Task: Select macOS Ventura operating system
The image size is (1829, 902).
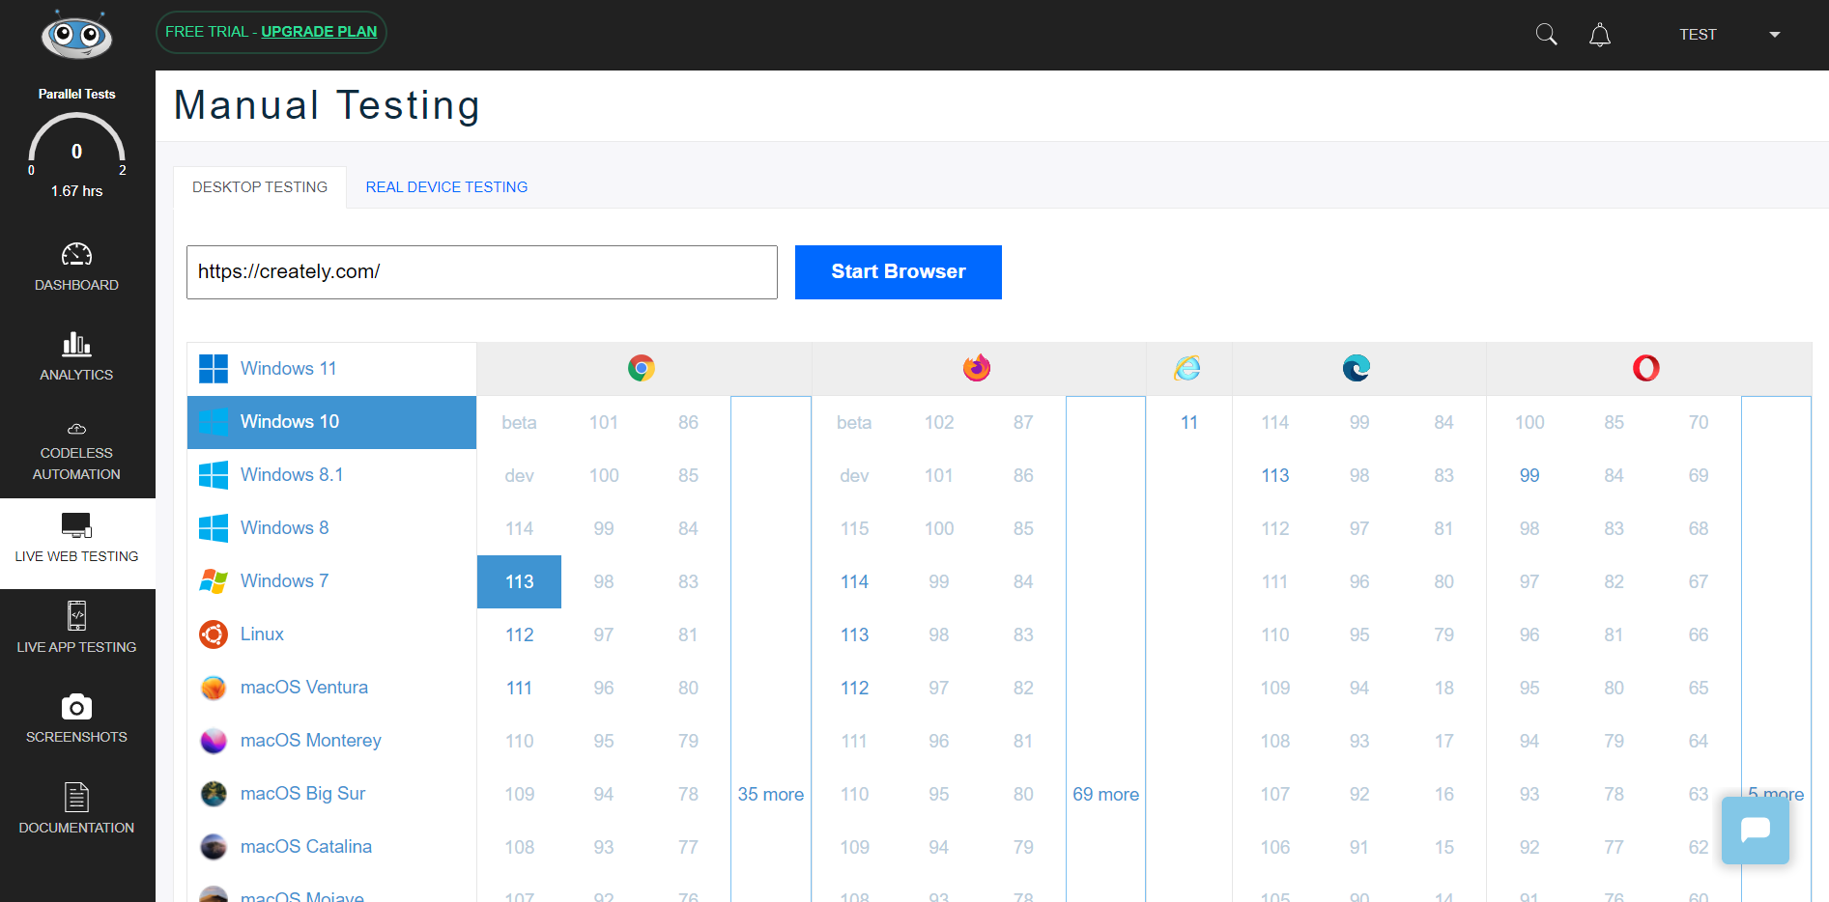Action: coord(303,688)
